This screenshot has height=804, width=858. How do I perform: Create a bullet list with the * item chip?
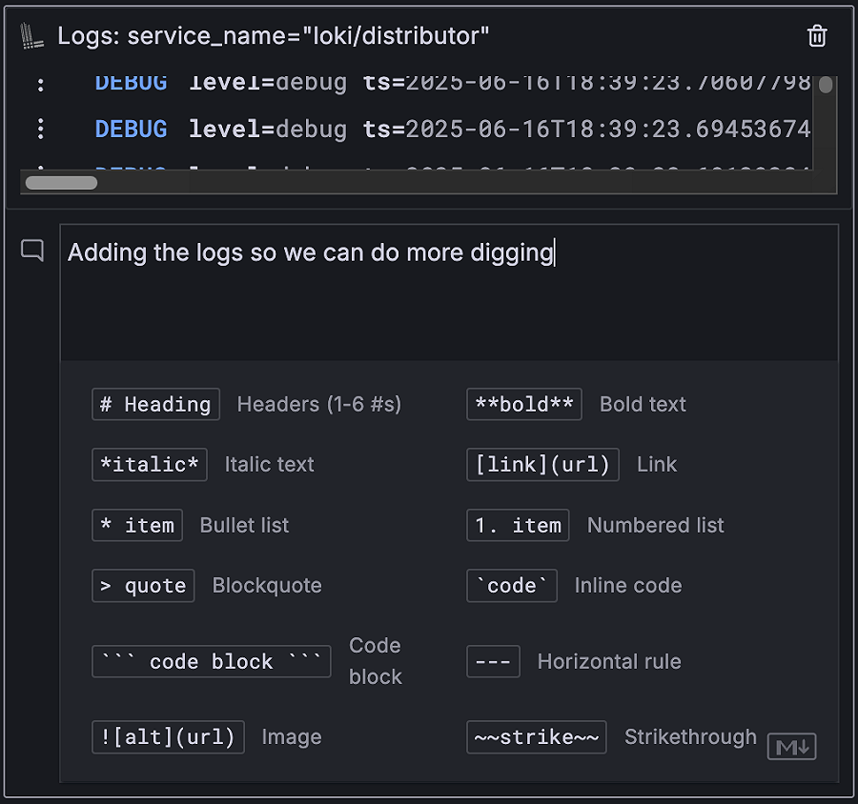136,525
